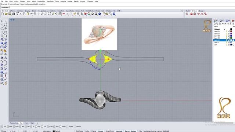Toggle SmartTrack in the status bar
The height and width of the screenshot is (132, 235).
pos(110,131)
